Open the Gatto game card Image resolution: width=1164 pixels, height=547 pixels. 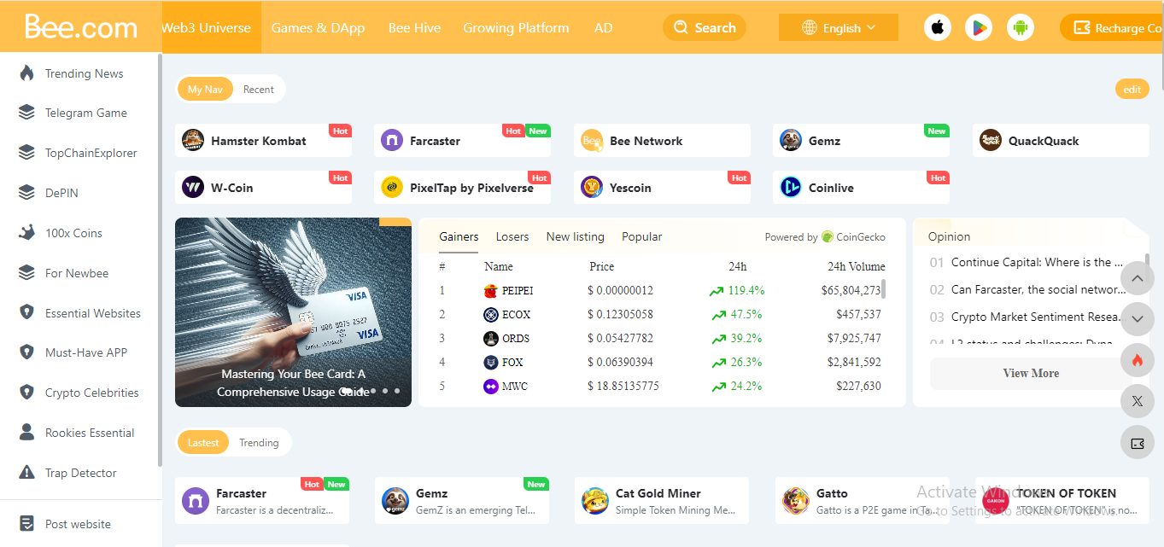863,501
